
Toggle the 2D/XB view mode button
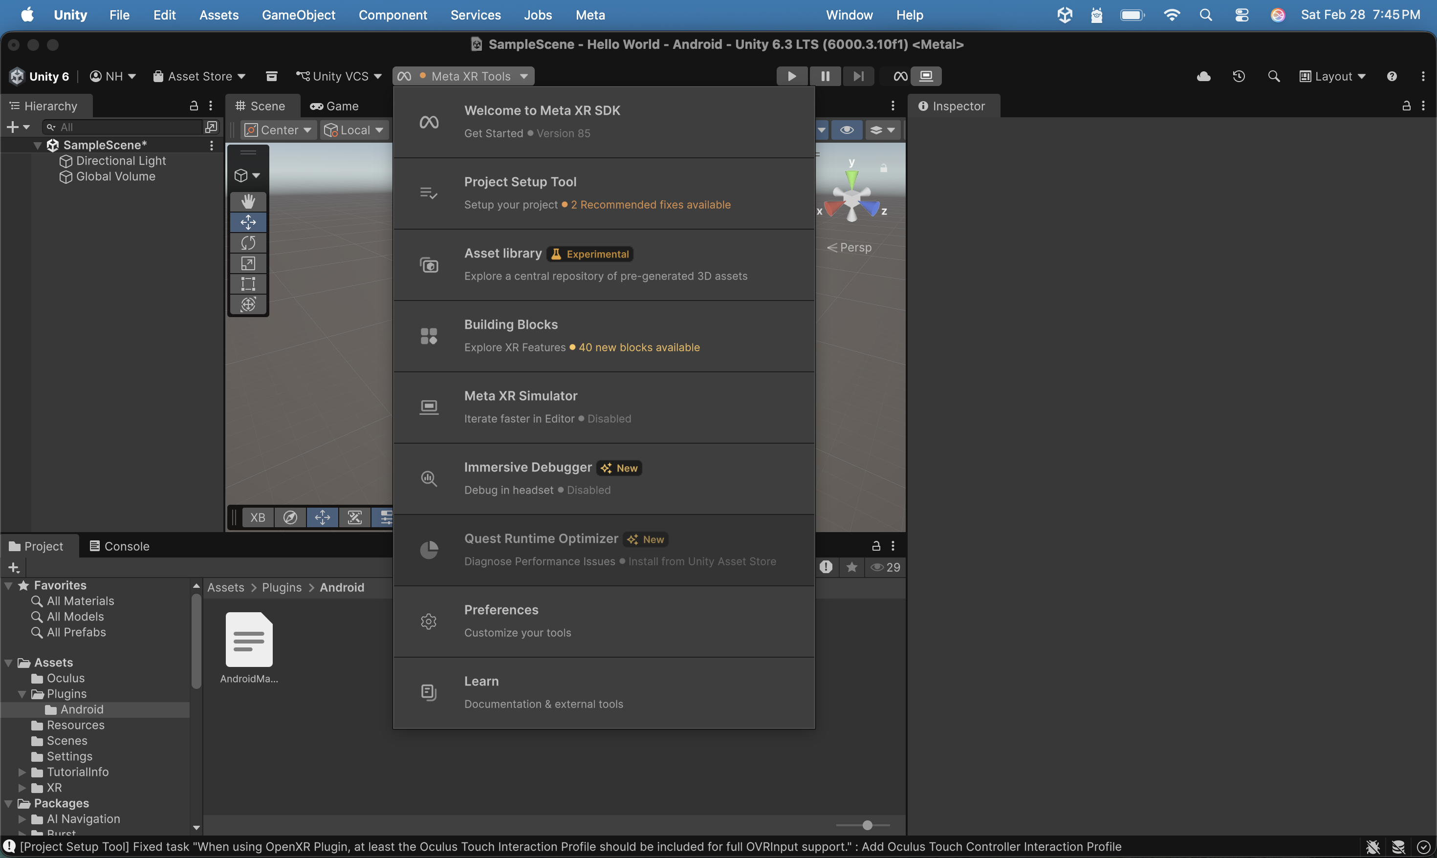[x=257, y=517]
